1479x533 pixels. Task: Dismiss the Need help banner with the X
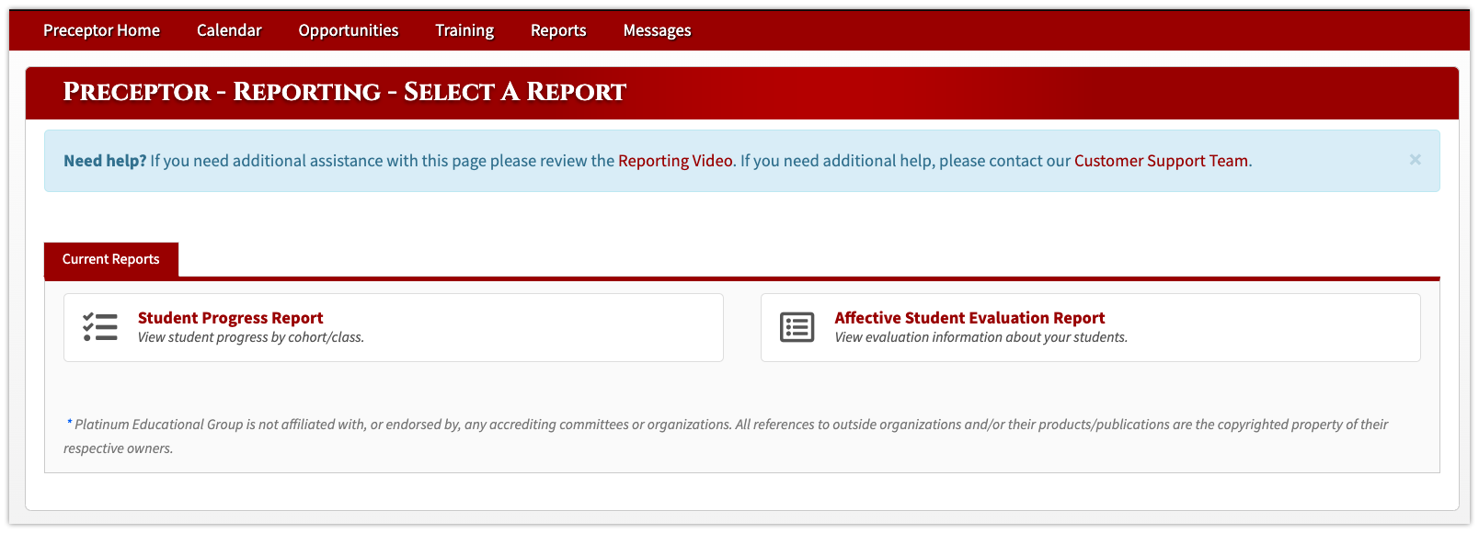point(1415,160)
